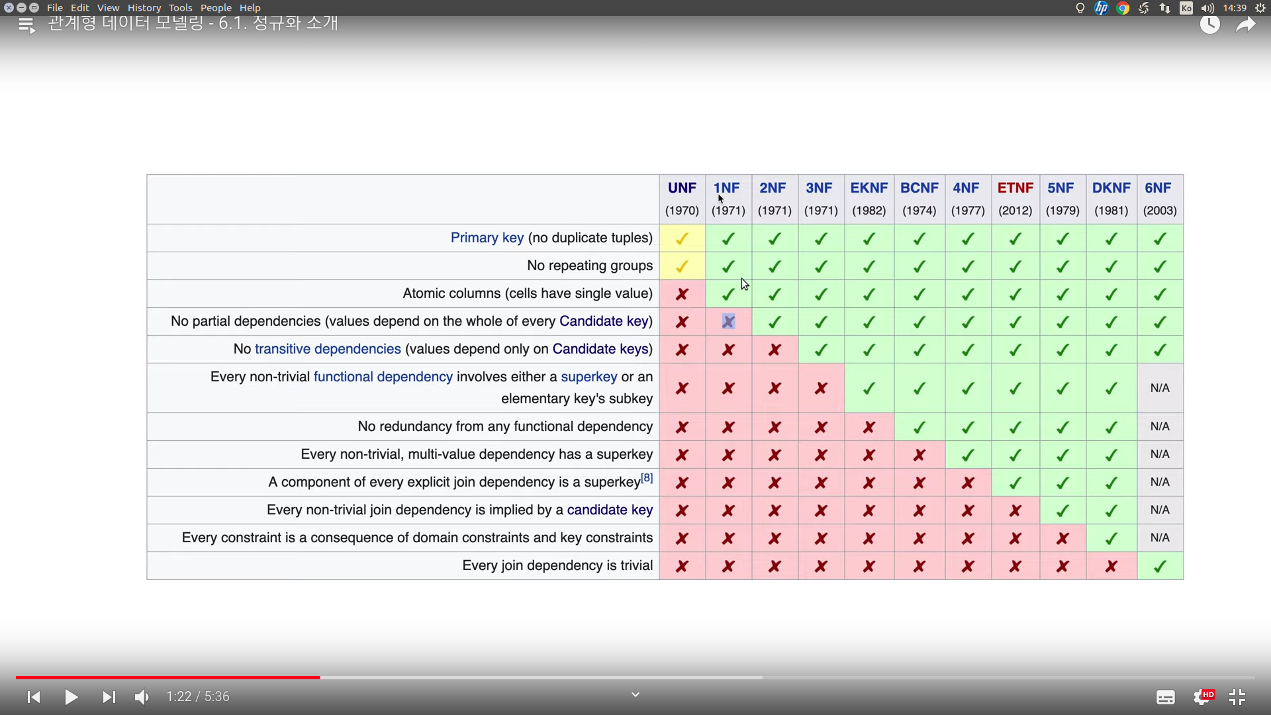The image size is (1271, 715).
Task: Switch the Ko keyboard input indicator
Action: pyautogui.click(x=1186, y=8)
